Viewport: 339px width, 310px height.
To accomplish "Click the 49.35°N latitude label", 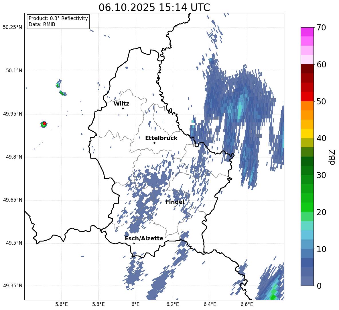I will tap(13, 286).
